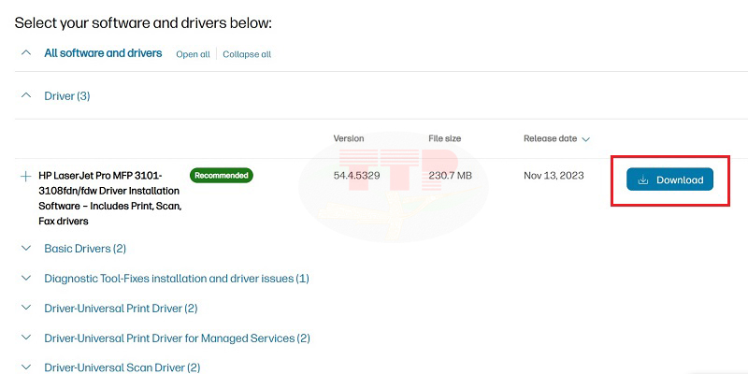Open Driver-Universal Print Driver (2) title
The width and height of the screenshot is (748, 374).
(121, 309)
